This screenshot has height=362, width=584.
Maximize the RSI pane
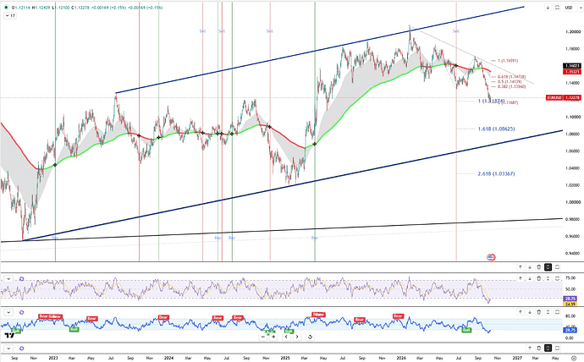[x=557, y=278]
